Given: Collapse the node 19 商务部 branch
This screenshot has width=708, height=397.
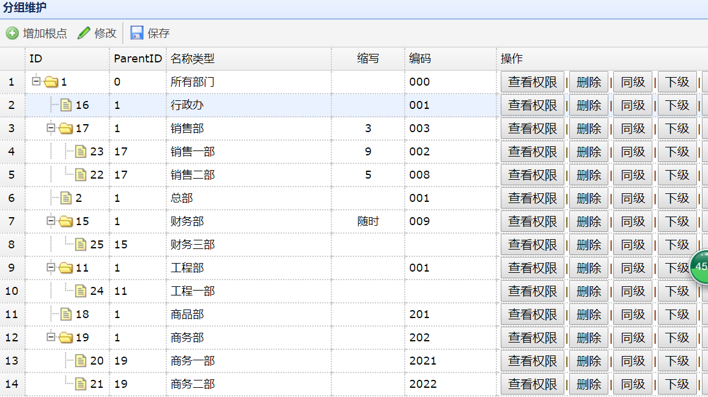Looking at the screenshot, I should 51,337.
